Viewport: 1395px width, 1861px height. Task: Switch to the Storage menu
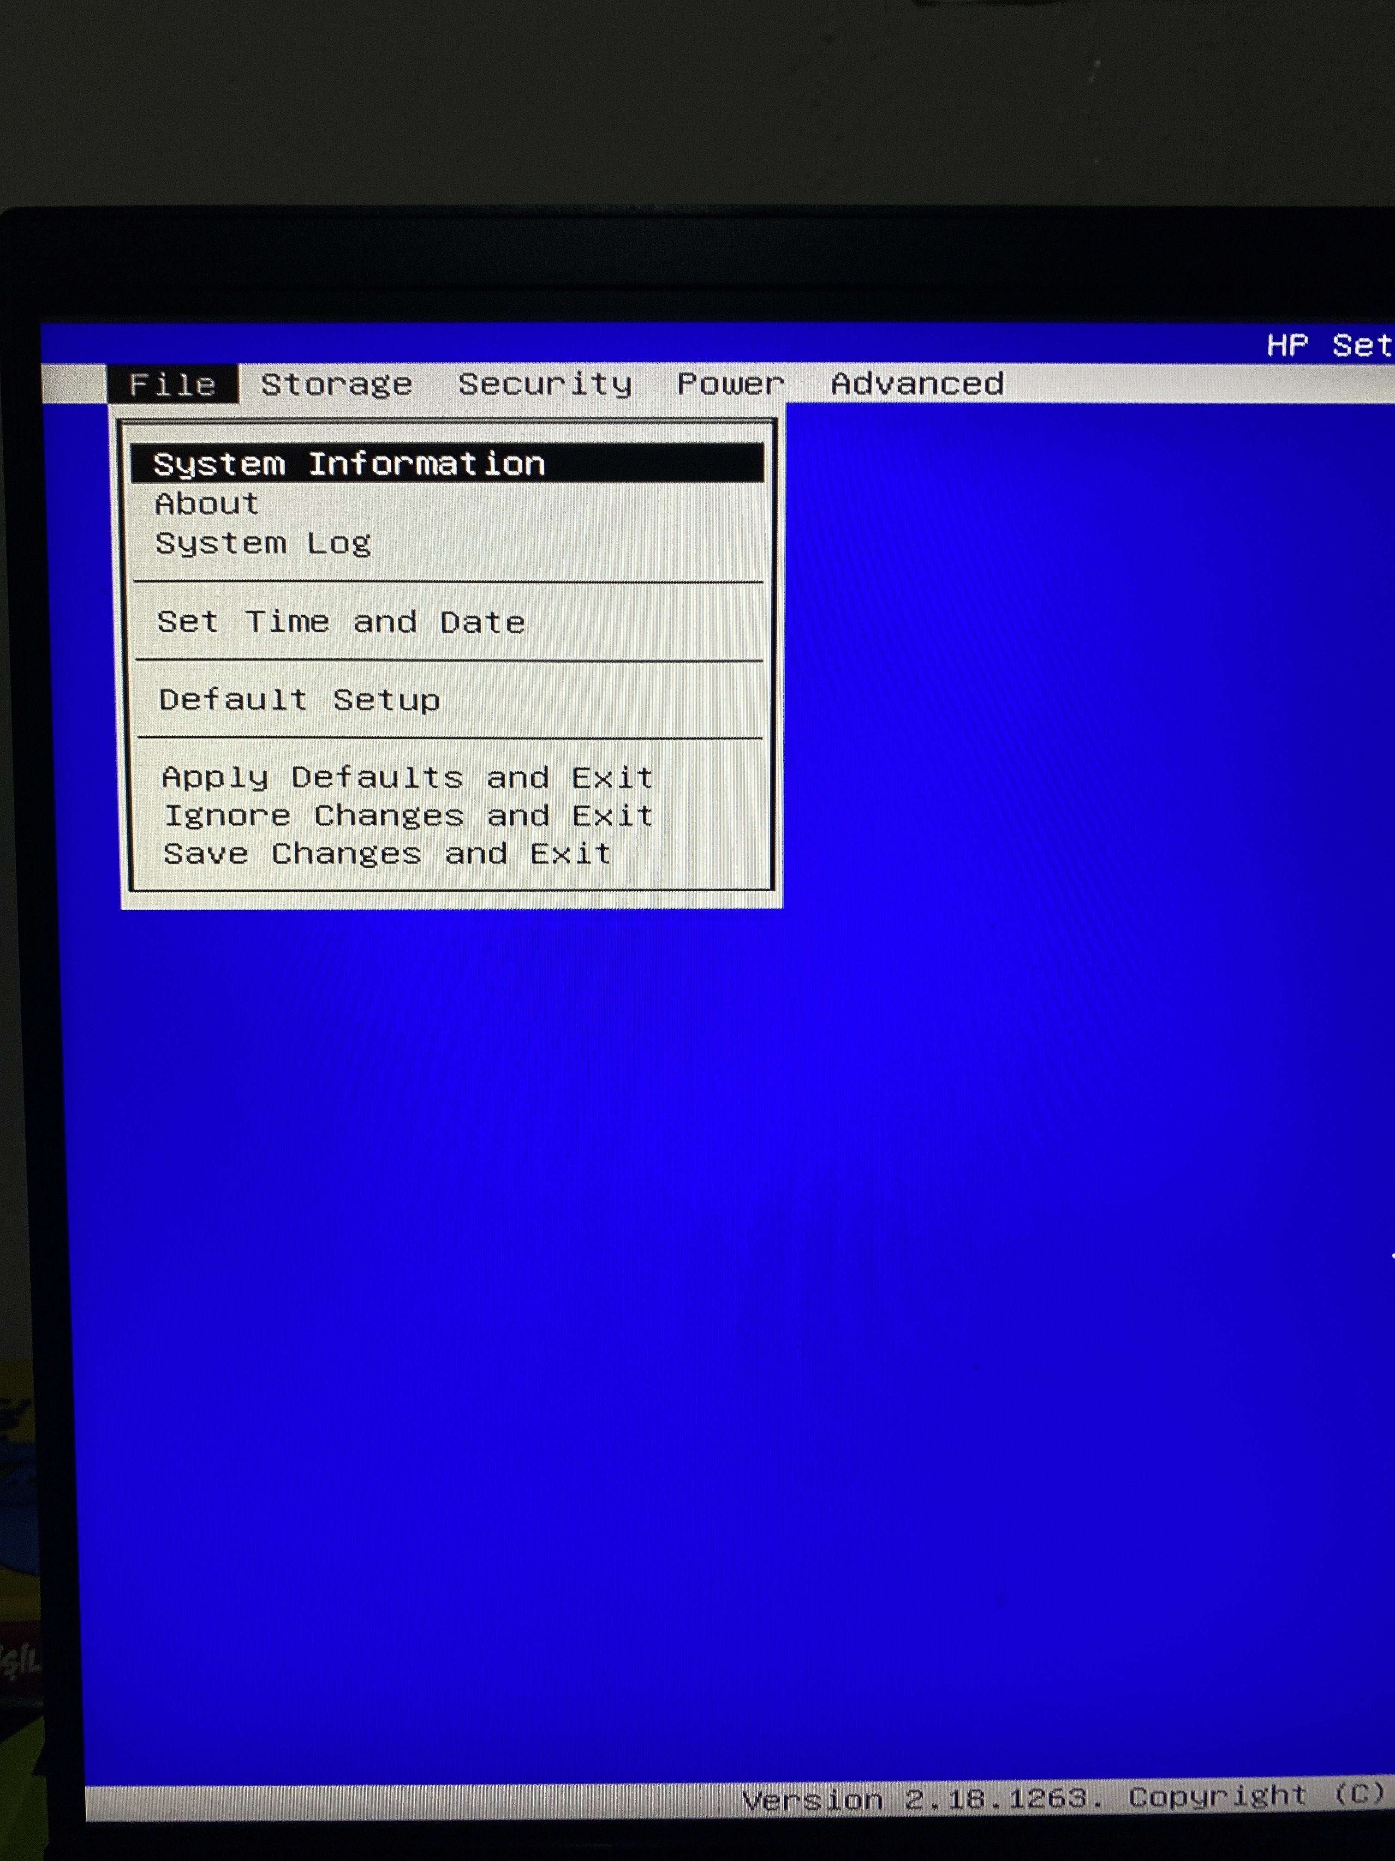pos(336,384)
